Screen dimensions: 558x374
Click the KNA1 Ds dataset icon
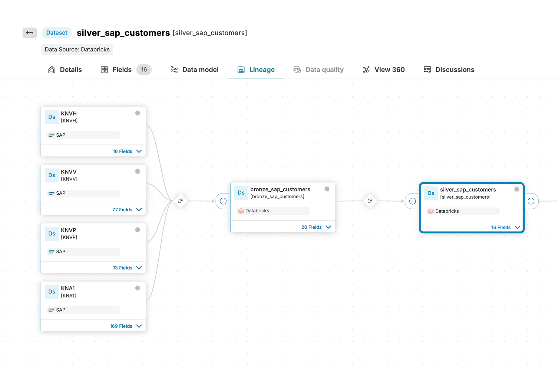pyautogui.click(x=52, y=292)
